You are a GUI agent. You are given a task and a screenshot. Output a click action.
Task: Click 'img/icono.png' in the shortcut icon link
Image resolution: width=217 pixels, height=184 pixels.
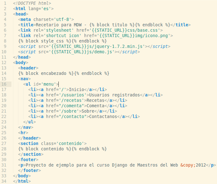click(x=151, y=36)
